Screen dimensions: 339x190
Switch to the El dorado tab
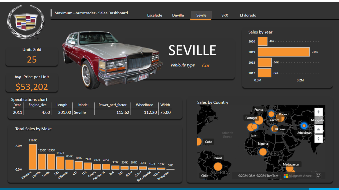pyautogui.click(x=248, y=15)
